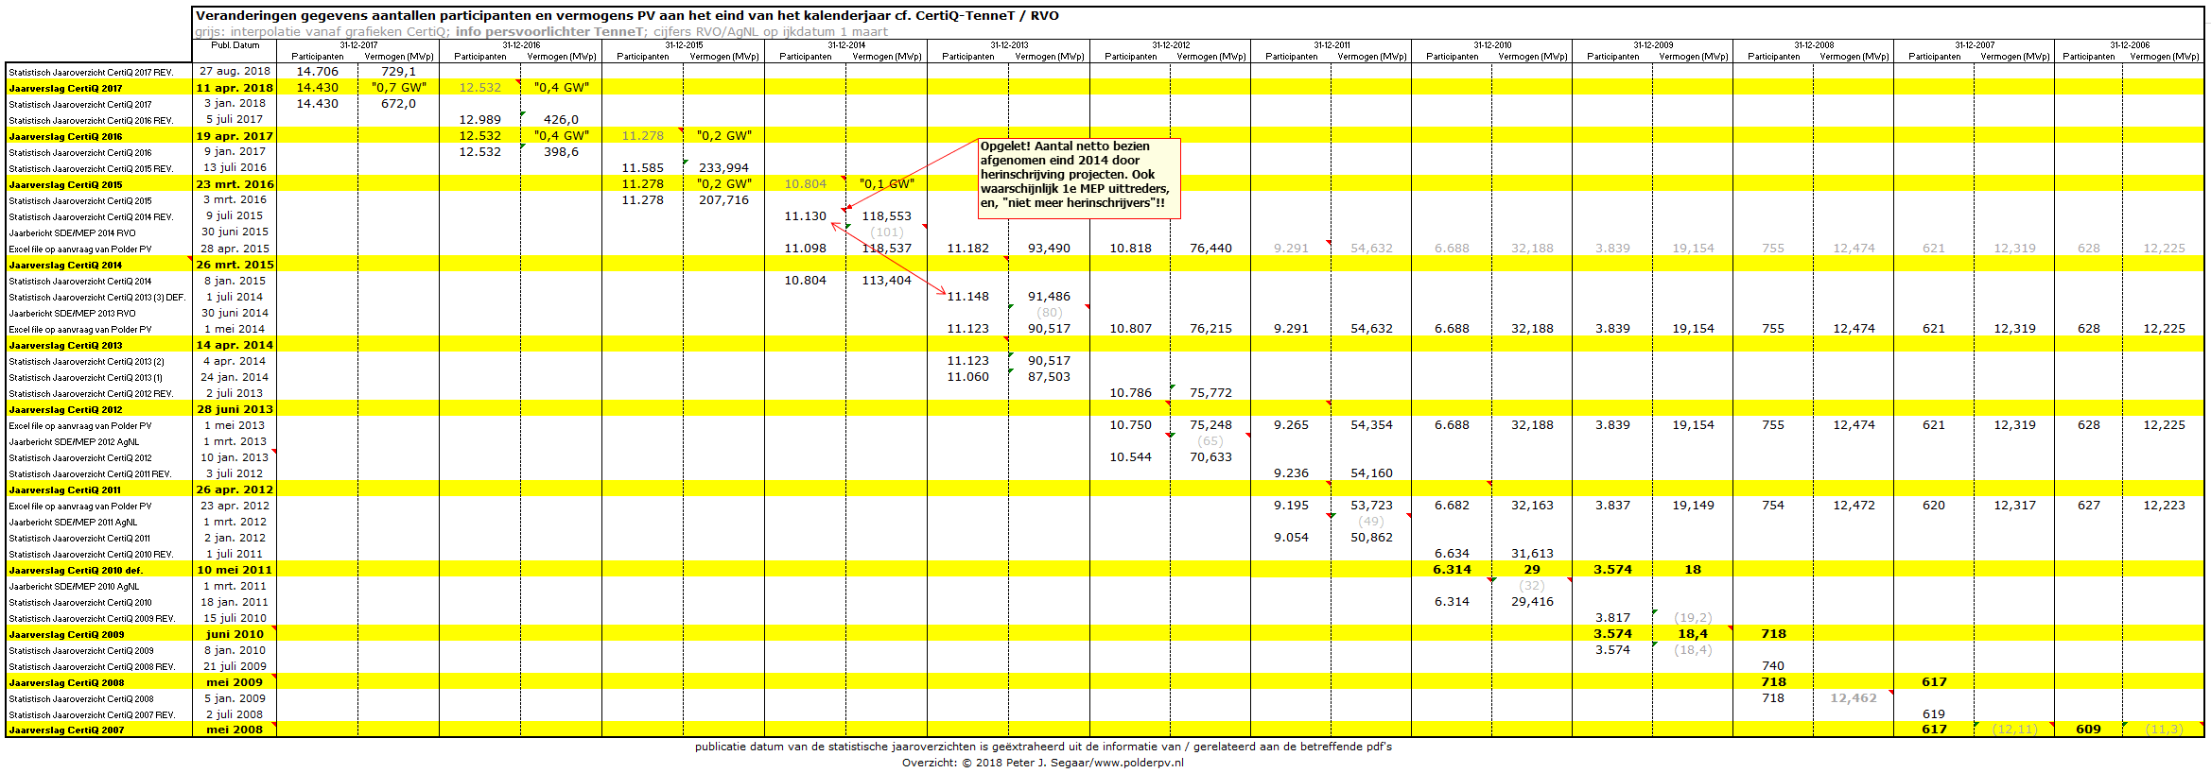Click row label 'Statistisch Jaaroverzicht CertiQ 2013 (3) DEF.'
The image size is (2211, 773).
tap(97, 298)
